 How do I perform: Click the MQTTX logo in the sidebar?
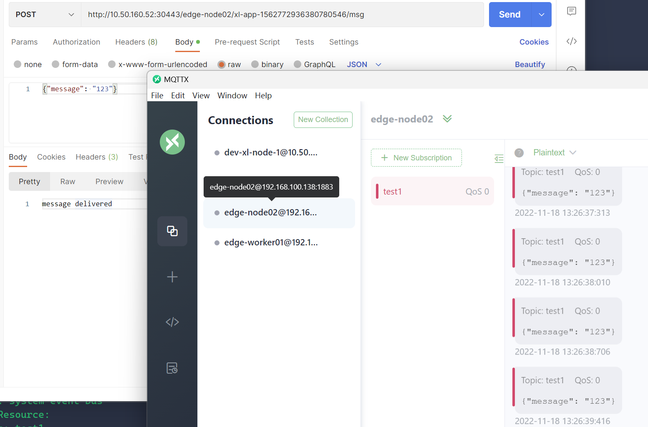pyautogui.click(x=172, y=142)
